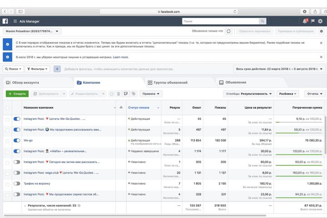Click the info icon of the 8 мая notice

click(8, 44)
